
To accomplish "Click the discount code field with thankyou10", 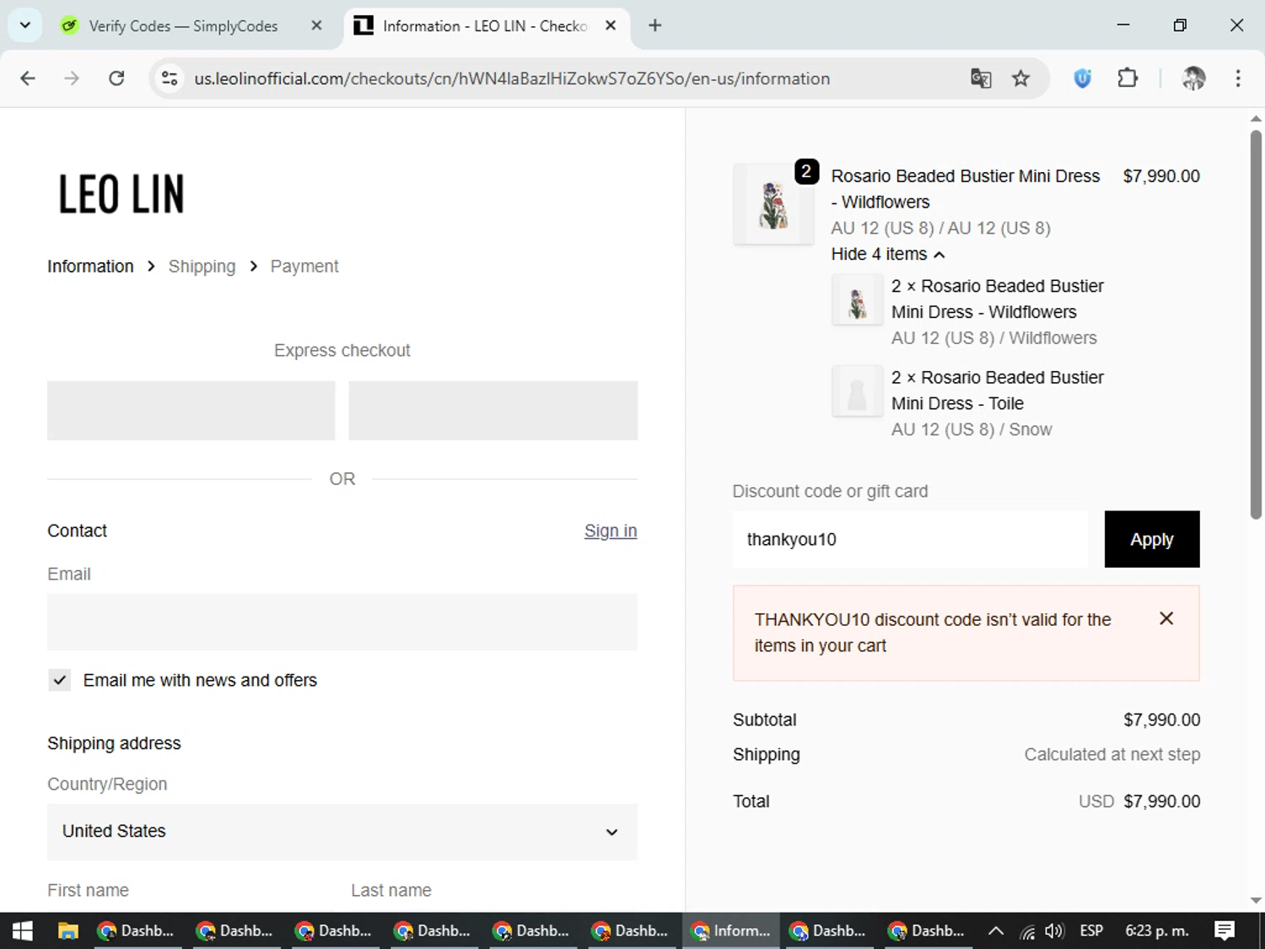I will click(911, 539).
